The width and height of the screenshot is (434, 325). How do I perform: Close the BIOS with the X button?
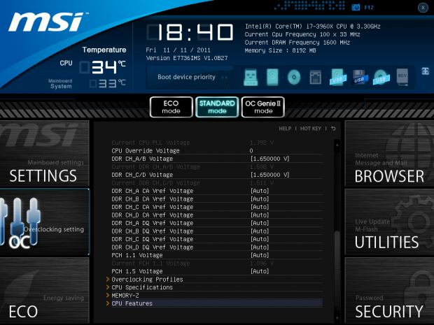(423, 8)
